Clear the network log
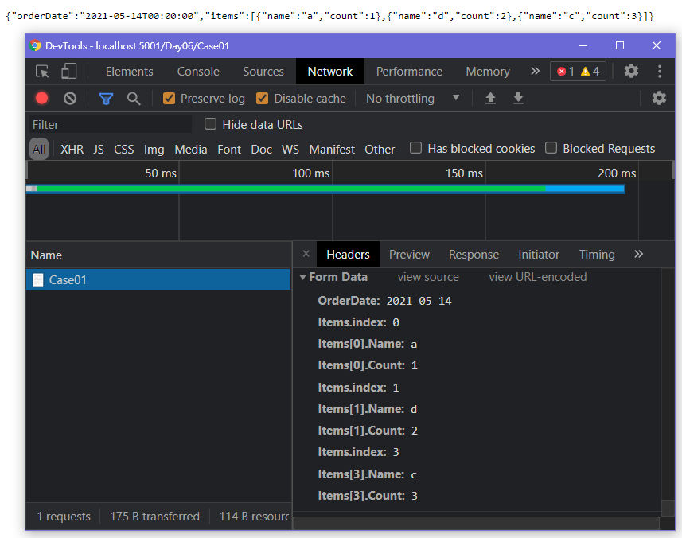Image resolution: width=682 pixels, height=538 pixels. coord(69,99)
